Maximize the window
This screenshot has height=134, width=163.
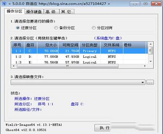(x=146, y=4)
